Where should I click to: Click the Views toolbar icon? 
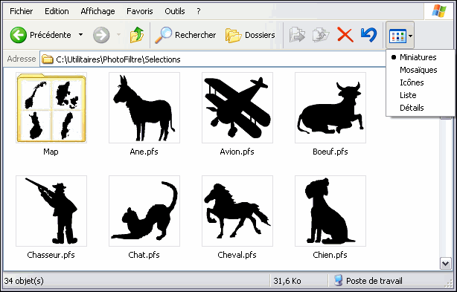click(x=397, y=36)
